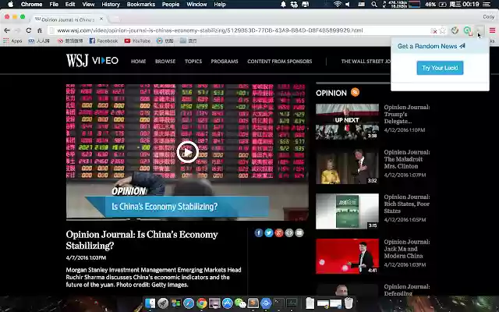Share video on Facebook
This screenshot has width=499, height=312.
(x=258, y=233)
